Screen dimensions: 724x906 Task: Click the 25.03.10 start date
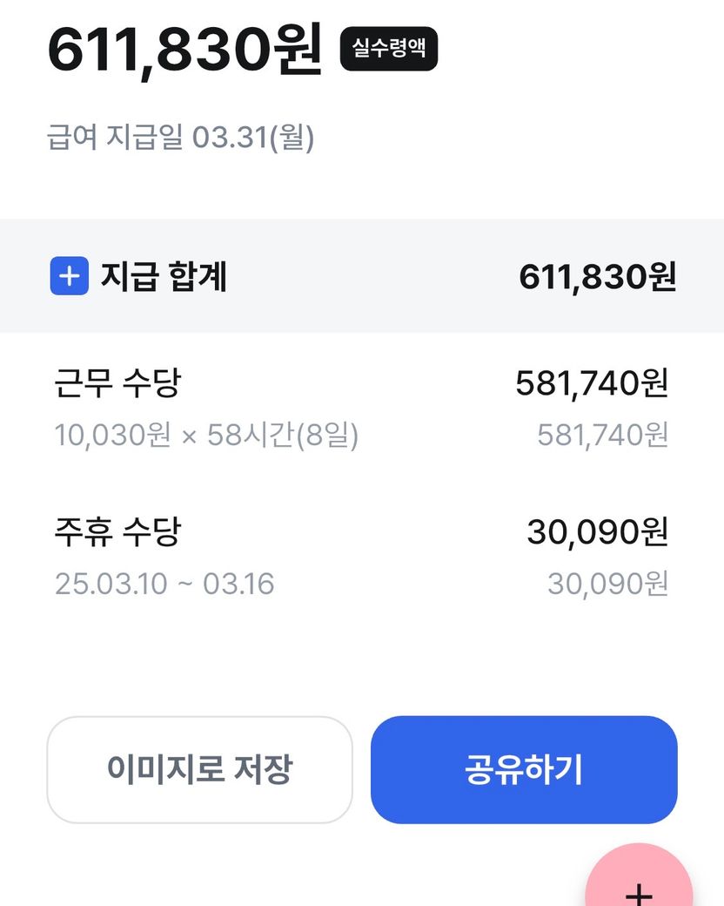(x=111, y=583)
